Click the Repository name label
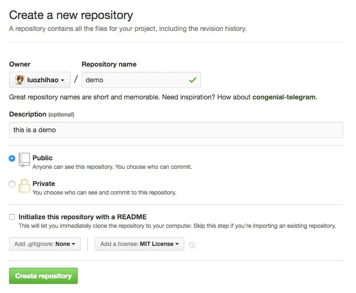Viewport: 356px width, 293px height. click(x=109, y=64)
